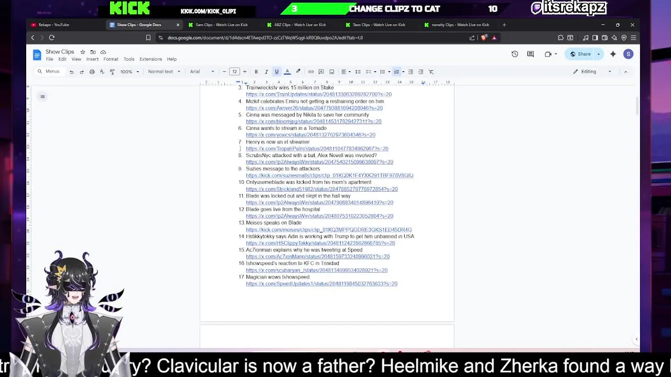Switch to the Tazo Clips Kick tab
The width and height of the screenshot is (671, 377).
(x=378, y=25)
